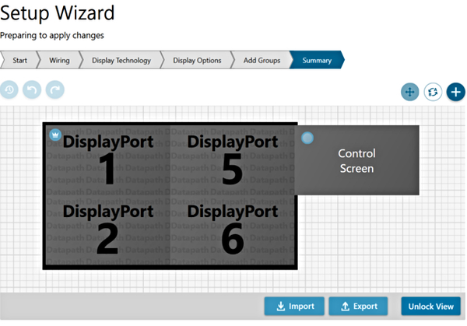Redo the layout change
This screenshot has width=467, height=326.
click(55, 89)
